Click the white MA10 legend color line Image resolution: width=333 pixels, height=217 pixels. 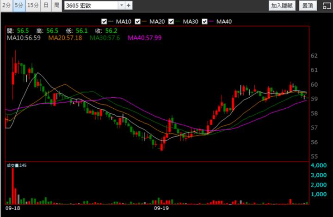point(111,22)
